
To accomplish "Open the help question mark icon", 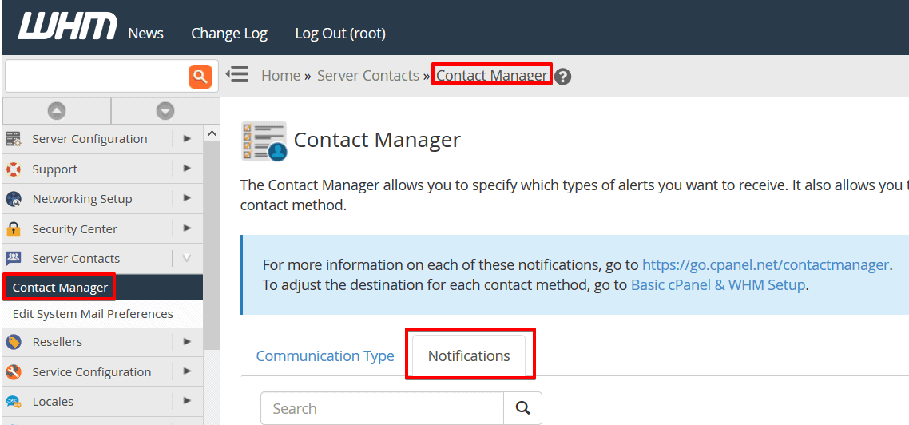I will [x=563, y=77].
